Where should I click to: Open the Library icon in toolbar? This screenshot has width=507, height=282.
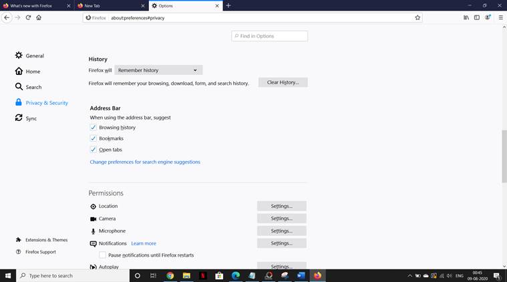pos(466,17)
